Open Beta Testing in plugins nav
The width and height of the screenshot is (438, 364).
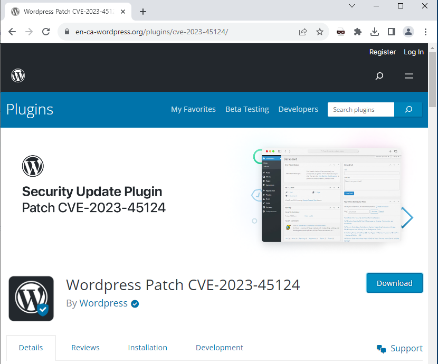tap(247, 109)
